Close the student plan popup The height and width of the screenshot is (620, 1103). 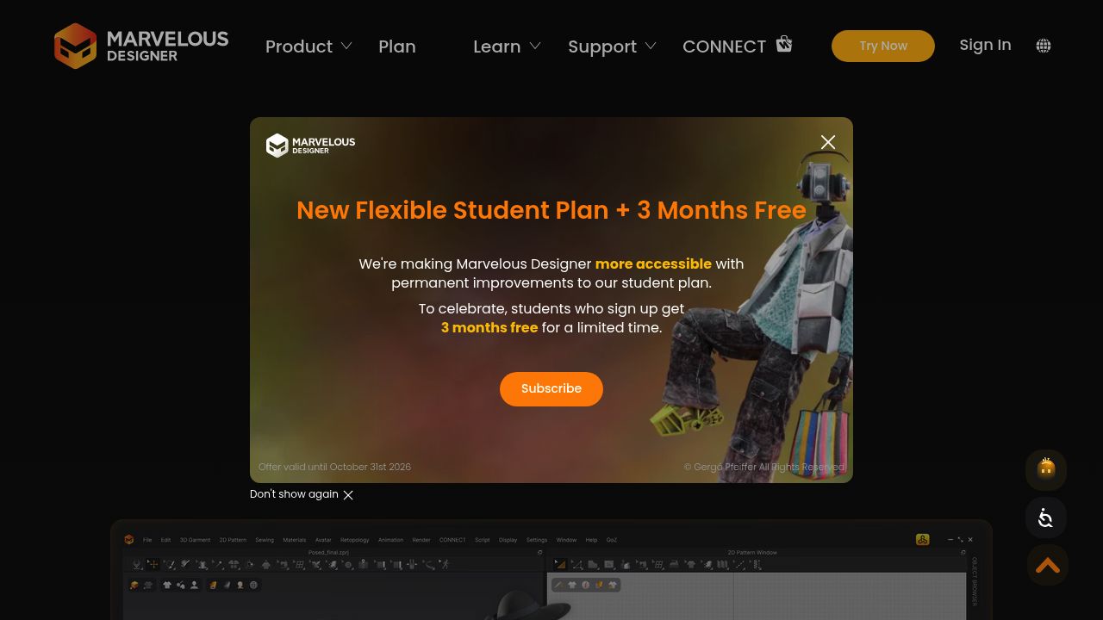pyautogui.click(x=828, y=142)
